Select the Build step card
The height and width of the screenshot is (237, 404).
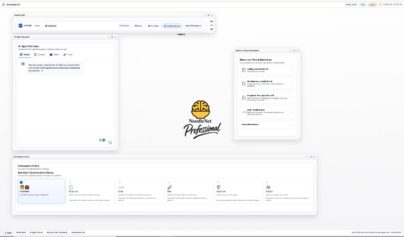140,191
